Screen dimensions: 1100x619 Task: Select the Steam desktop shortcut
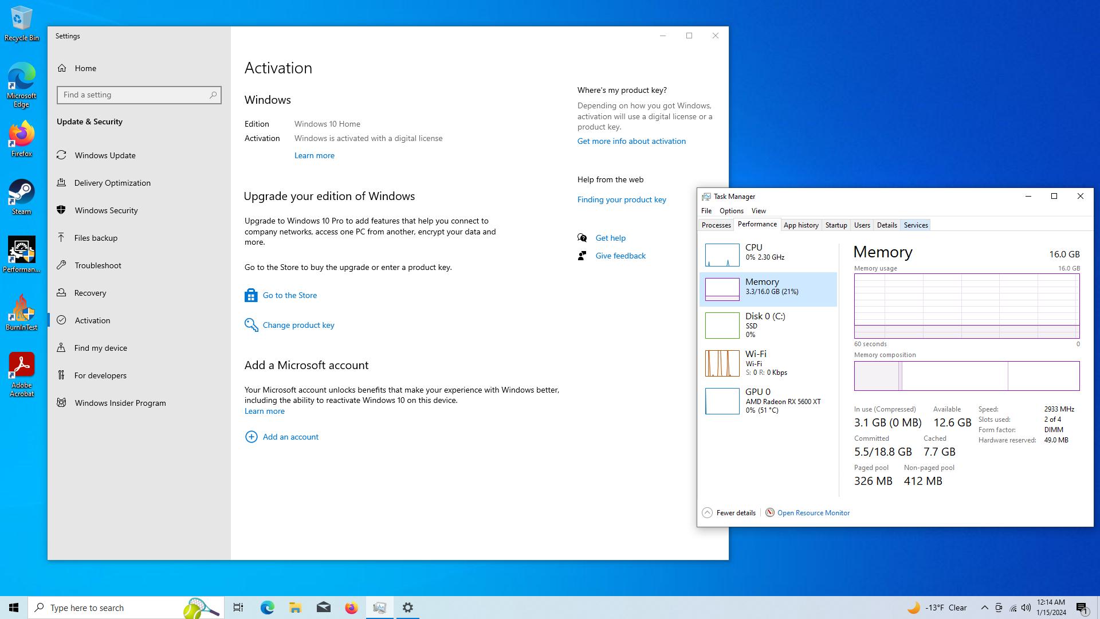[21, 197]
